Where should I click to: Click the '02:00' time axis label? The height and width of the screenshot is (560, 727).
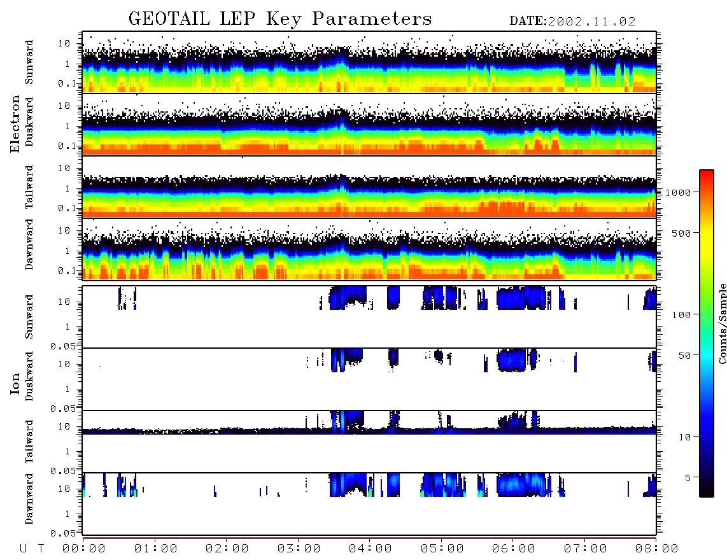pyautogui.click(x=227, y=549)
